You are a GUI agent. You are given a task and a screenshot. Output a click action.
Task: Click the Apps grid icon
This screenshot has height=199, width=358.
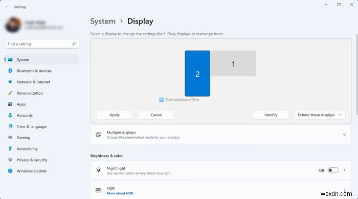tap(10, 104)
